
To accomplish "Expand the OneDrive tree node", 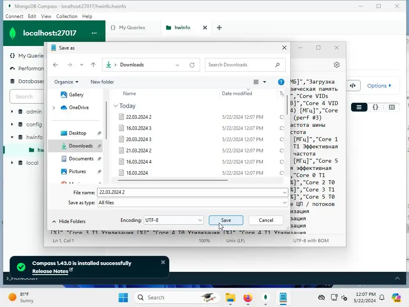I will (x=54, y=108).
